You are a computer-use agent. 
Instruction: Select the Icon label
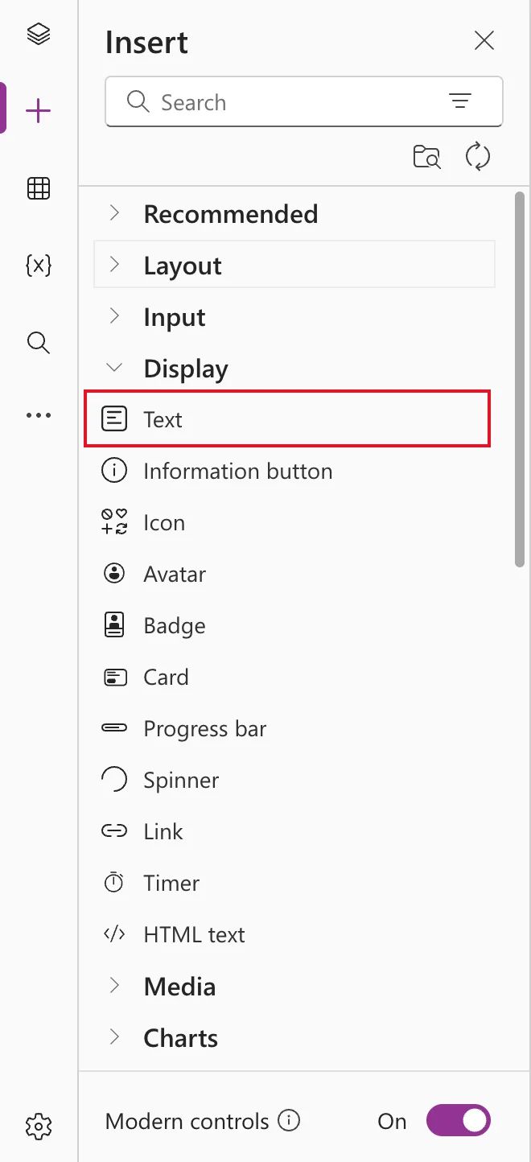coord(164,522)
